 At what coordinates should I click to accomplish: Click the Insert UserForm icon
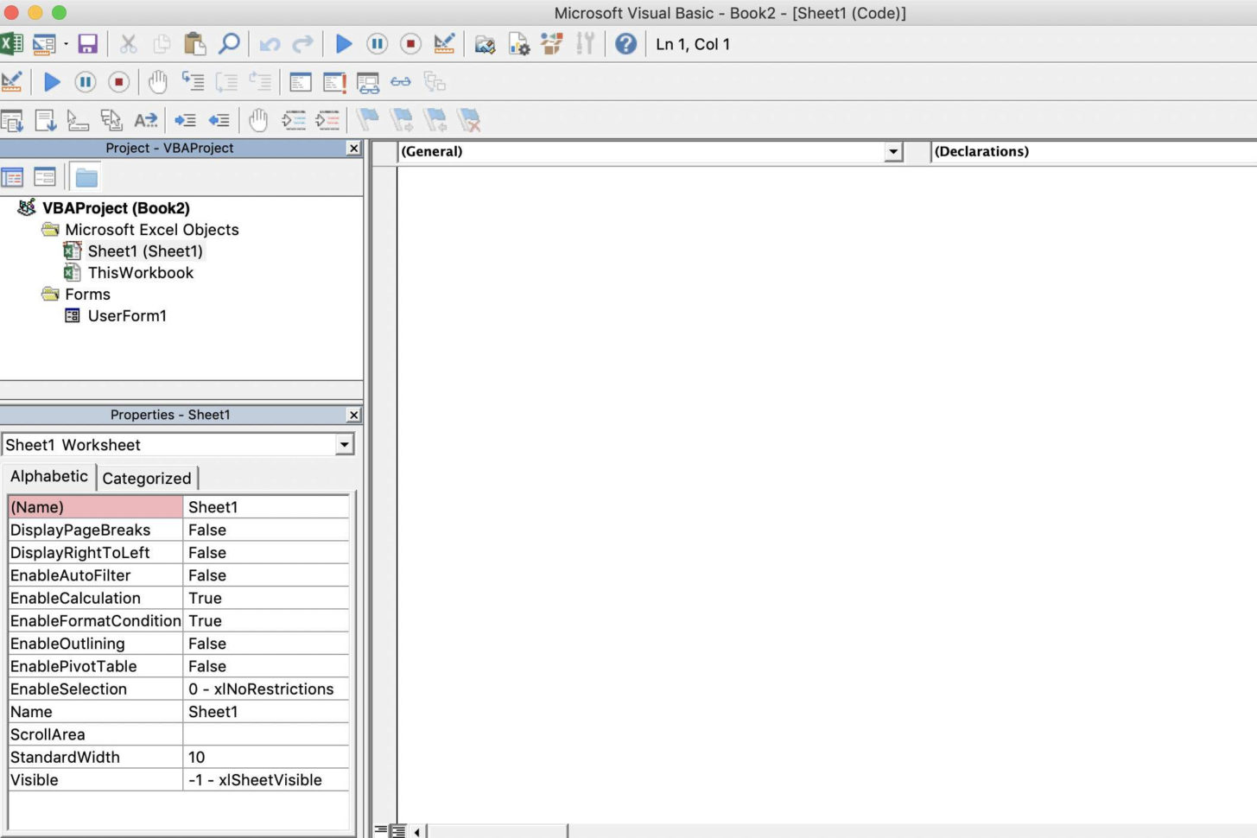point(43,43)
